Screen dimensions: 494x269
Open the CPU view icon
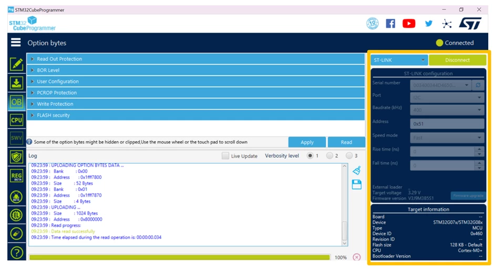coord(16,120)
